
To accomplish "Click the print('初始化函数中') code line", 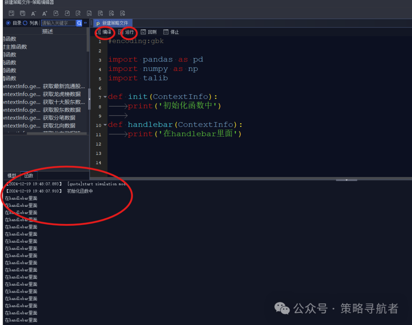I will [174, 106].
